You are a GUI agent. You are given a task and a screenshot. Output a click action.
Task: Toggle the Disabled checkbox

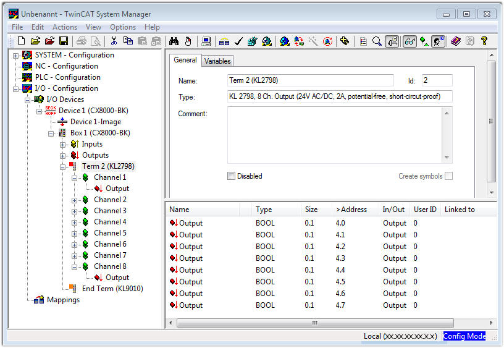coord(231,176)
